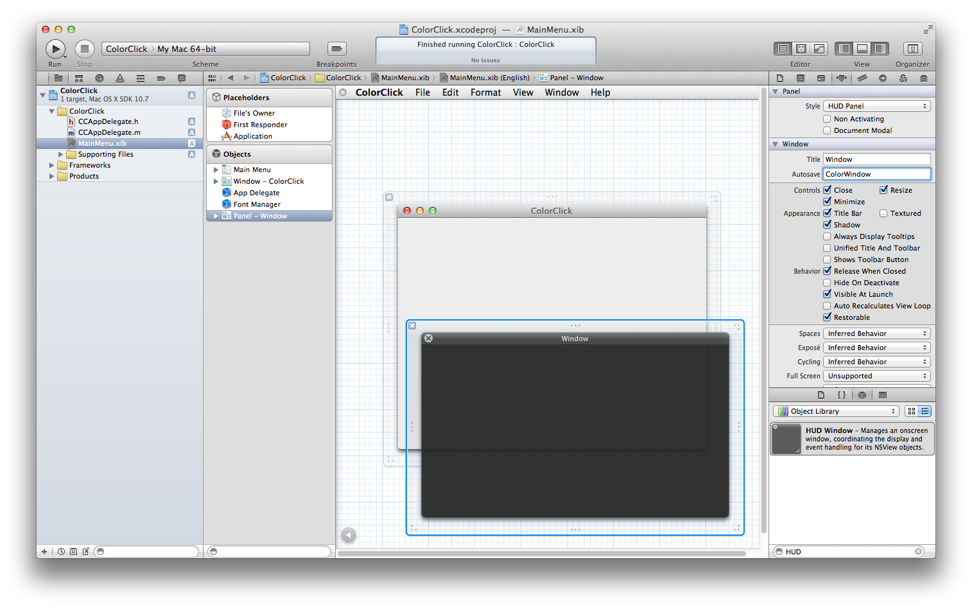Open the Organizer window
The height and width of the screenshot is (609, 972).
[912, 49]
